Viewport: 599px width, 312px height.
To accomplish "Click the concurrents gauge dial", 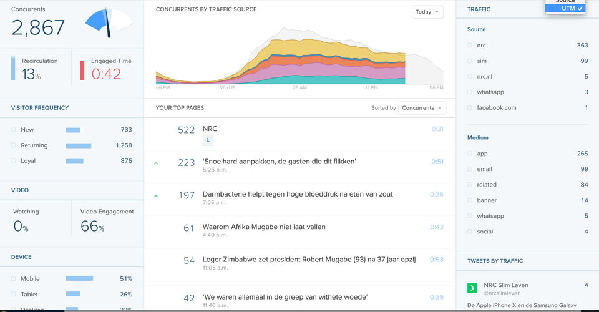I will [x=109, y=21].
